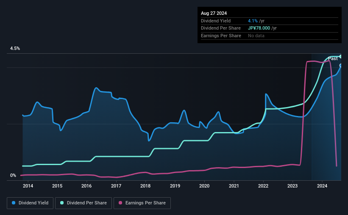Image resolution: width=348 pixels, height=215 pixels.
Task: Select the 2022 x-axis label
Action: pos(263,186)
